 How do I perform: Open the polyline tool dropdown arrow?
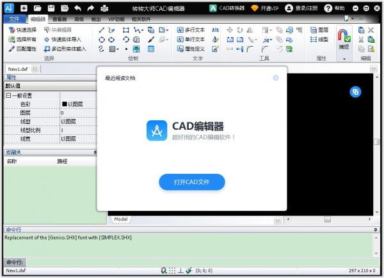[x=142, y=30]
